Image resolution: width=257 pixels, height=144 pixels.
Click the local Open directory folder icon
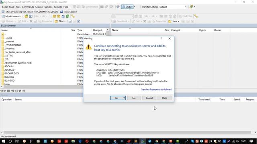pyautogui.click(x=26, y=16)
